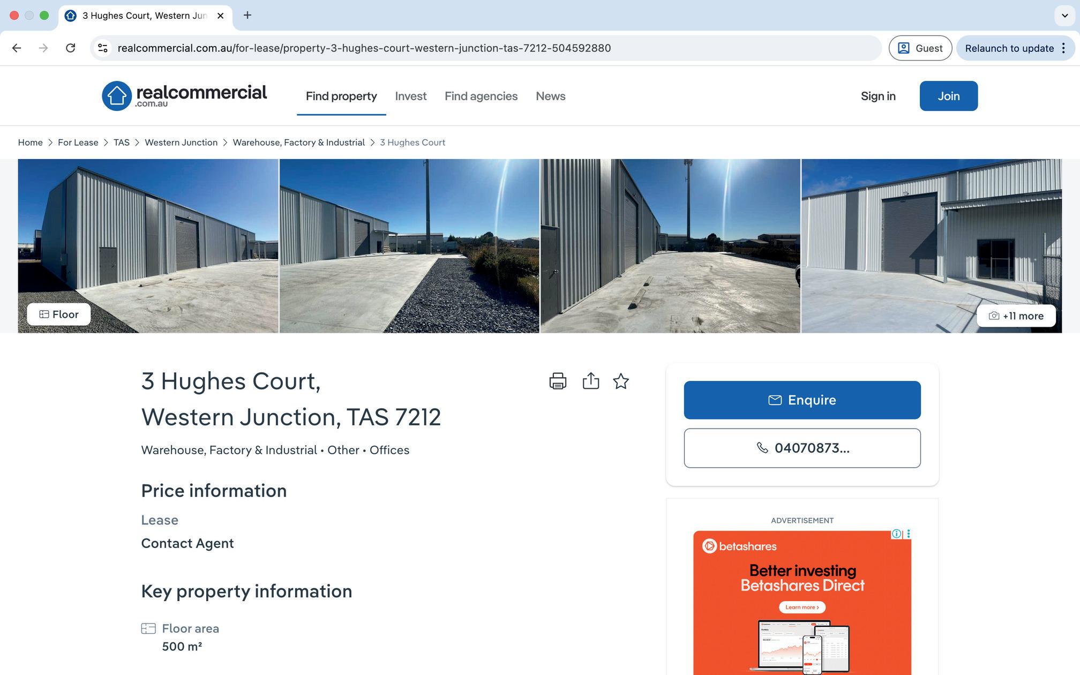Save property with the star icon
This screenshot has height=675, width=1080.
pos(621,381)
